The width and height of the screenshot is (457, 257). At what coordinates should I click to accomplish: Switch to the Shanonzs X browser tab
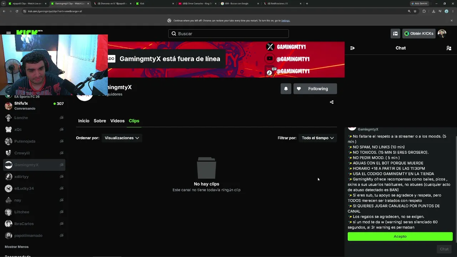tap(112, 4)
